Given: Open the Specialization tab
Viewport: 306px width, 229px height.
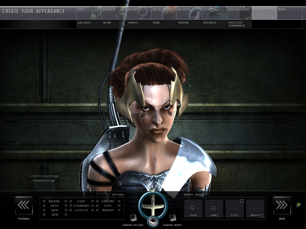Looking at the screenshot, I should (240, 13).
